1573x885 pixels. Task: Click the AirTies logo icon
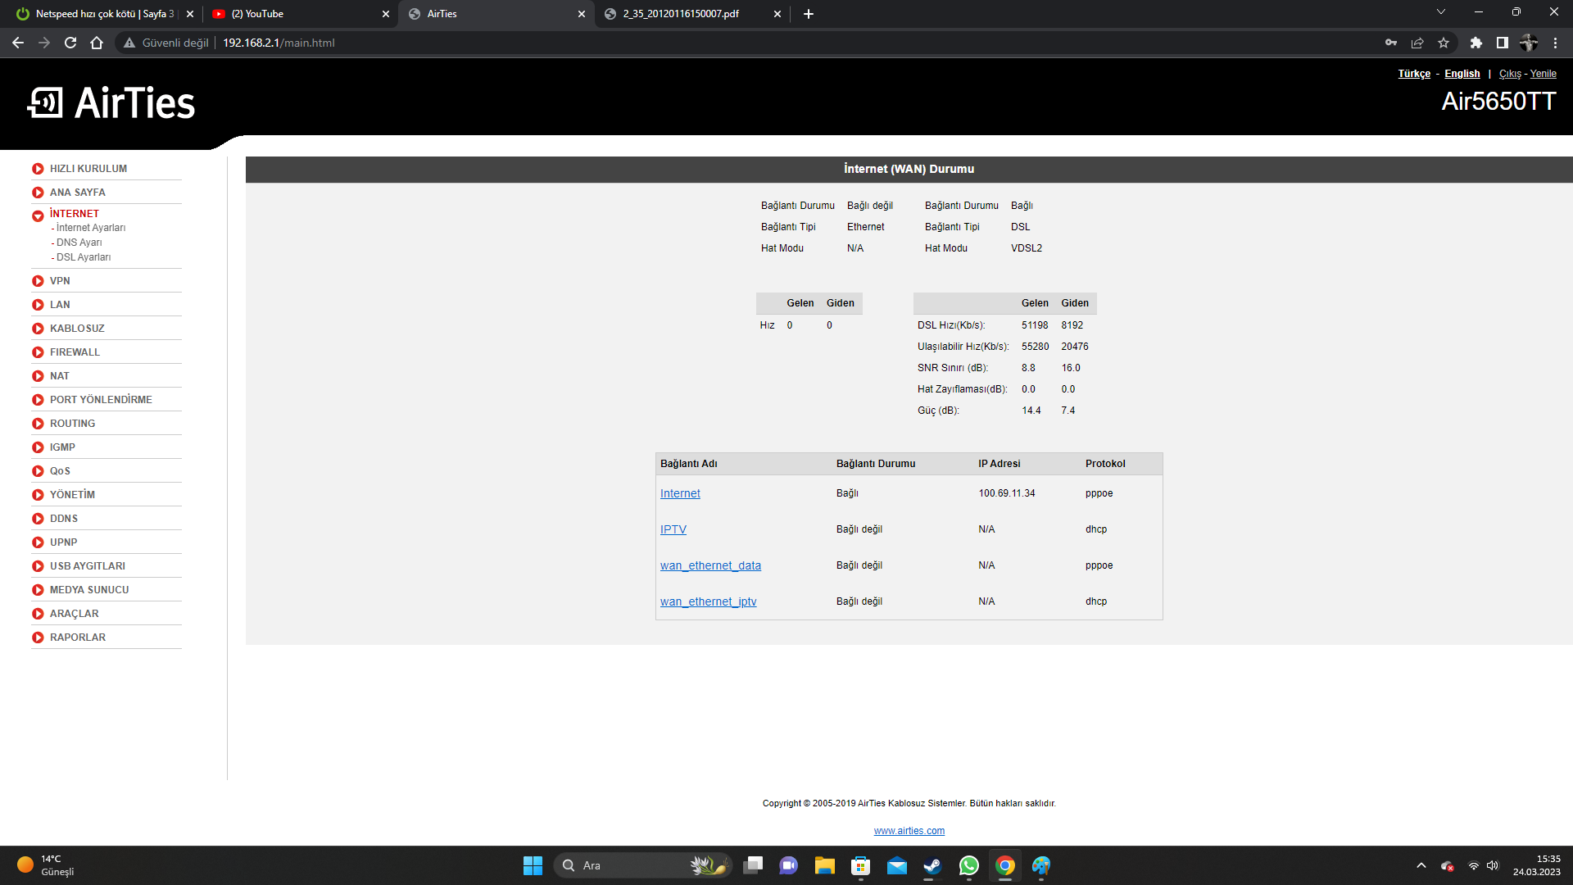pyautogui.click(x=45, y=103)
